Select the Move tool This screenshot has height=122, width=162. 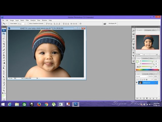[x=4, y=33]
